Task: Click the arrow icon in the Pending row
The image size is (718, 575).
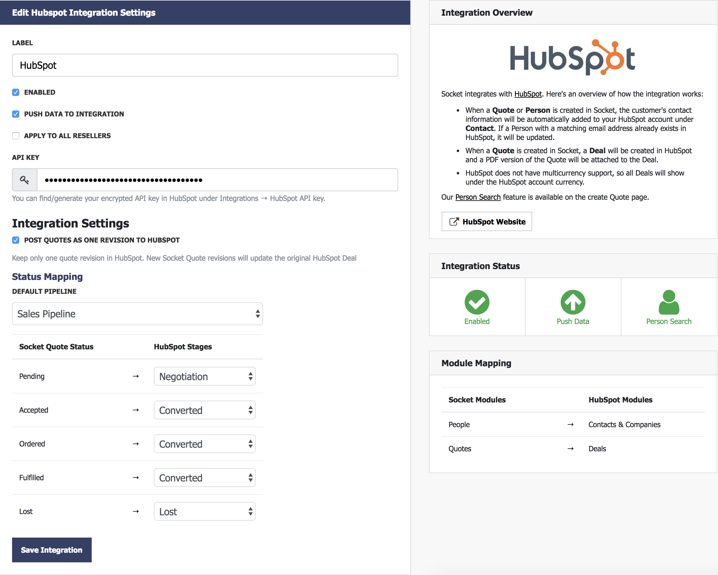Action: (x=135, y=376)
